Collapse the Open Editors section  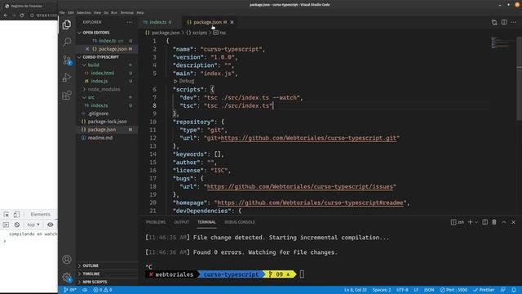(107, 33)
